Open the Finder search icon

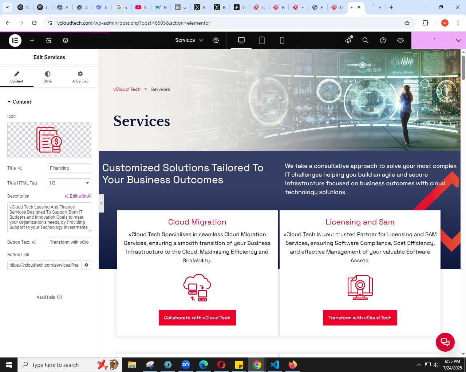[366, 40]
